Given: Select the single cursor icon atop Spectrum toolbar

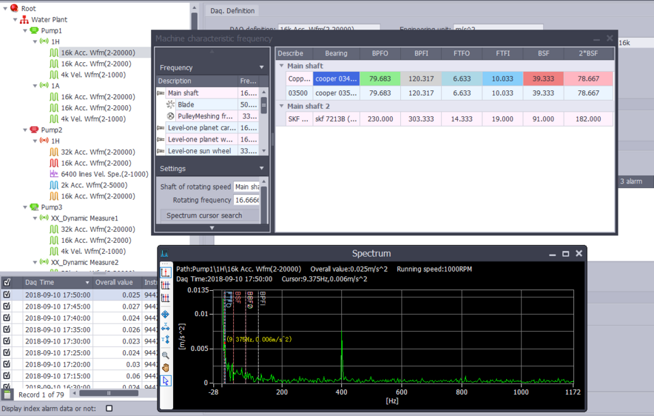Looking at the screenshot, I should (x=166, y=272).
